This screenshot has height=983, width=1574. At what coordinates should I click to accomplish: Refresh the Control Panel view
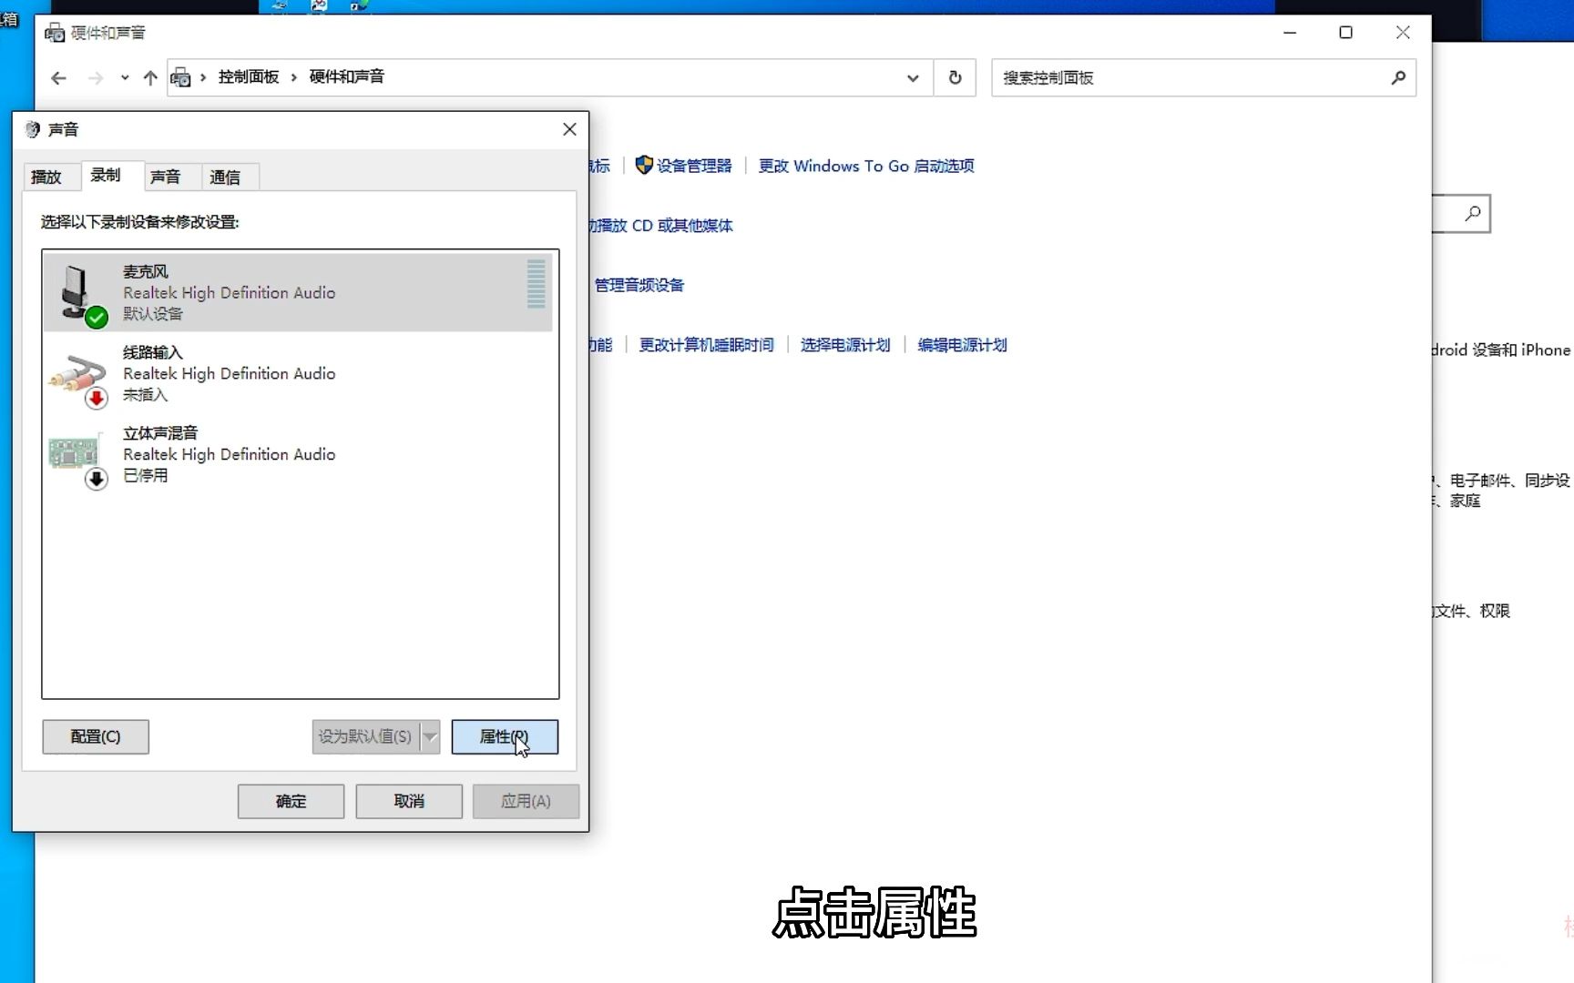[955, 78]
